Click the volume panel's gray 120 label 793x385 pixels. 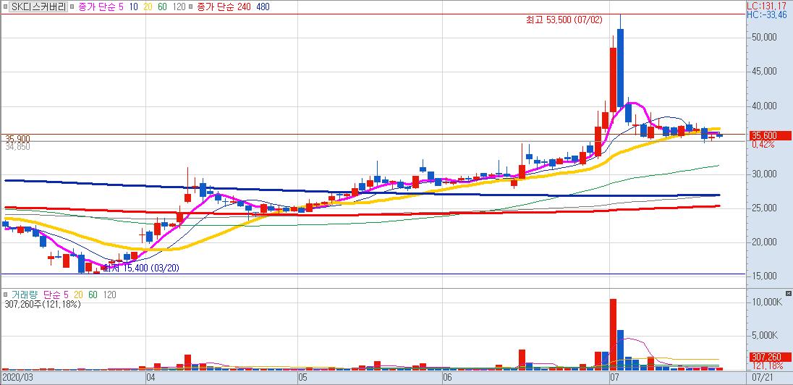(109, 295)
